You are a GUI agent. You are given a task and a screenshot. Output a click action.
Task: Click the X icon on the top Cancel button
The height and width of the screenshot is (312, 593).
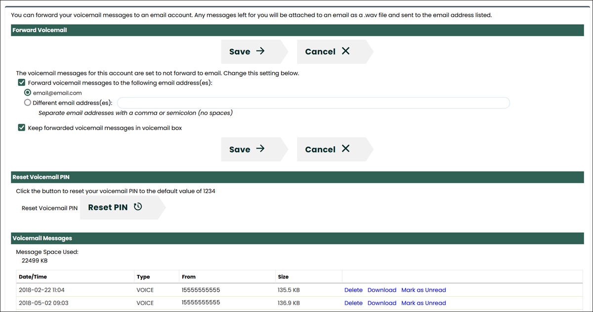345,51
